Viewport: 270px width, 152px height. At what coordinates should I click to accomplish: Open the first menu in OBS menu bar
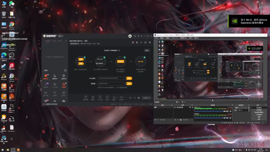coord(156,38)
